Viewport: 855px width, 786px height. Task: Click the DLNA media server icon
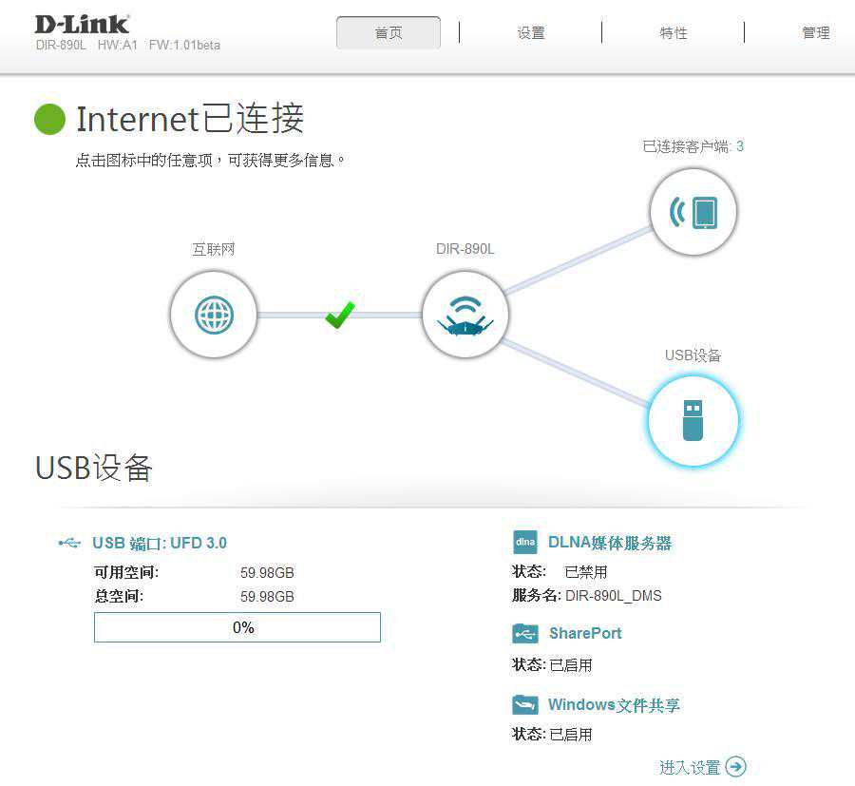pos(525,542)
